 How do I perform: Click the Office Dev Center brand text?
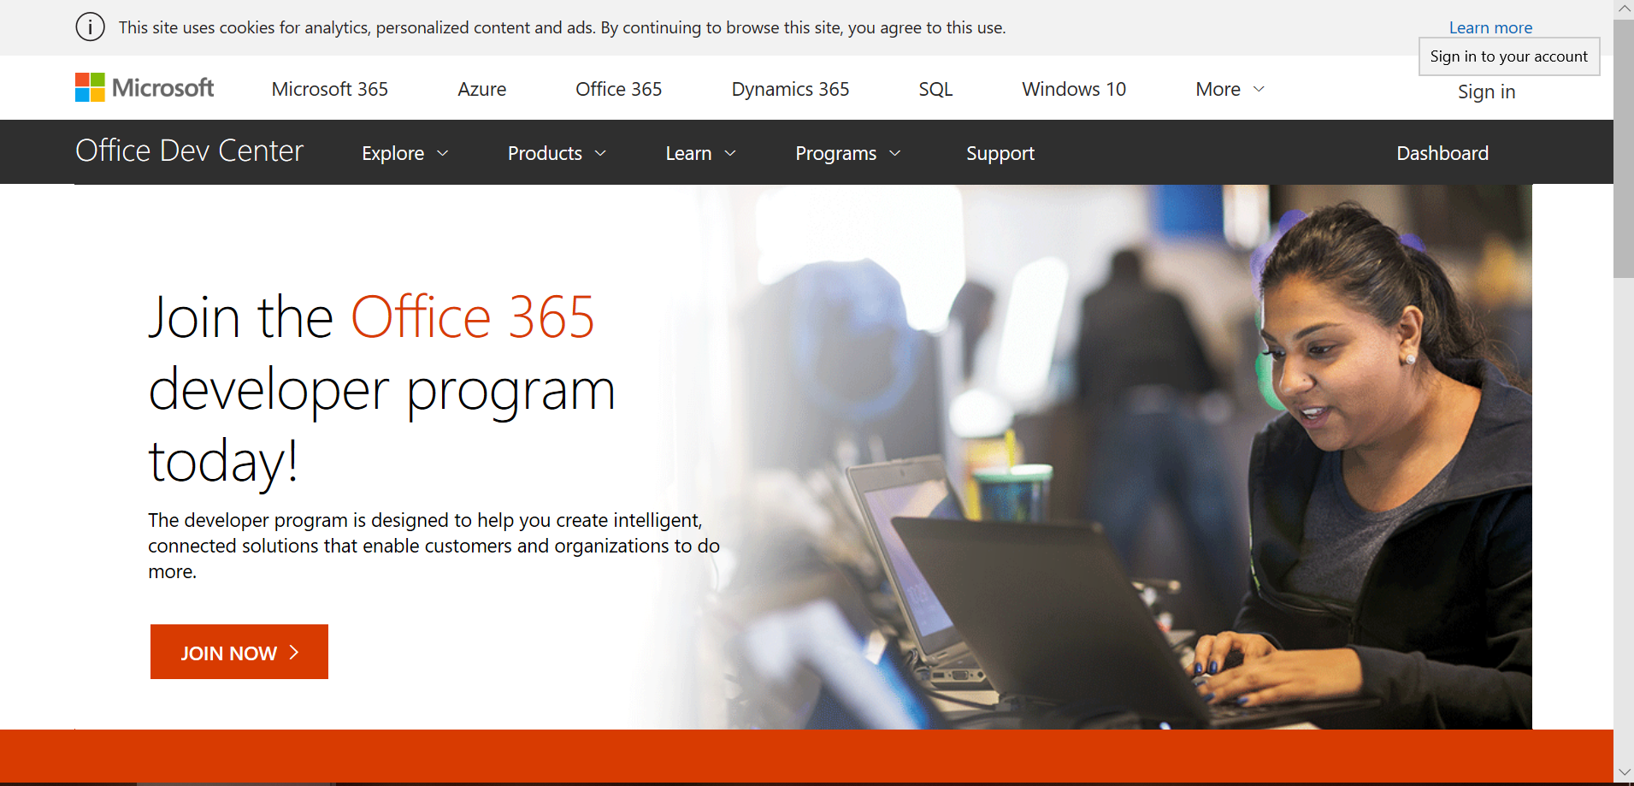tap(189, 151)
